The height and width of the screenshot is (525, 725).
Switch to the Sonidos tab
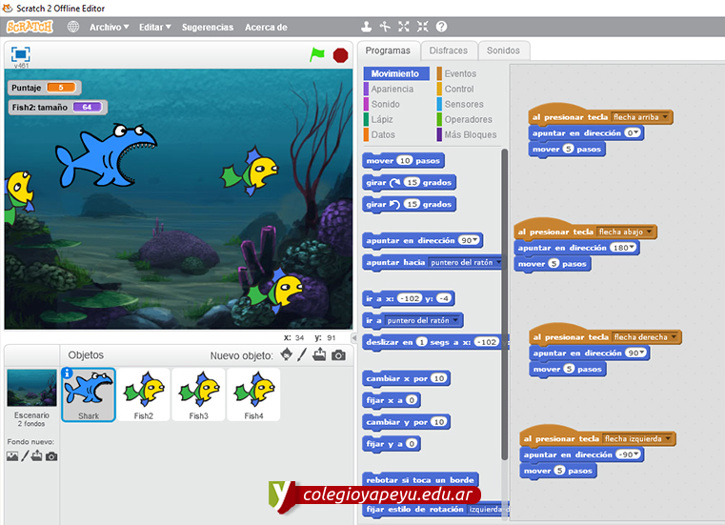pos(503,50)
